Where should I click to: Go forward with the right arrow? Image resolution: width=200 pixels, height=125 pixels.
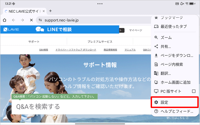tap(22, 20)
